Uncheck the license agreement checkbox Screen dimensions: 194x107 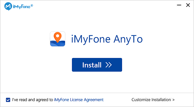tap(8, 100)
